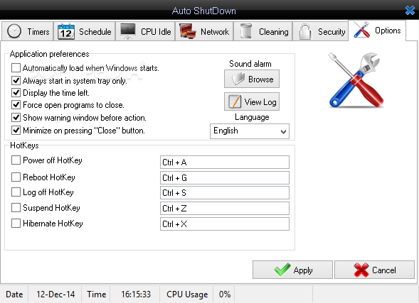The width and height of the screenshot is (419, 303).
Task: Enable the Log off HotKey checkbox
Action: [x=16, y=192]
